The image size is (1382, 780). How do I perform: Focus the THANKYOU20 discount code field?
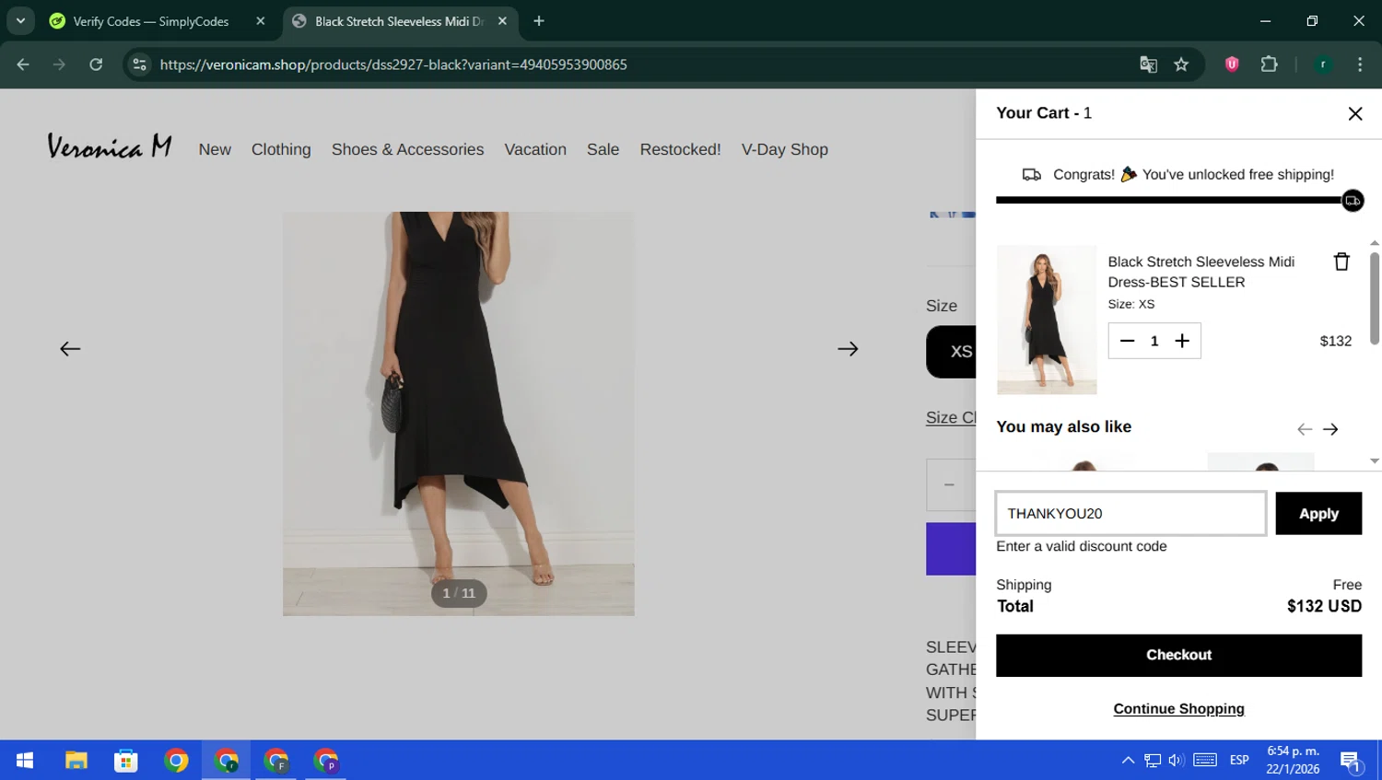(x=1130, y=513)
